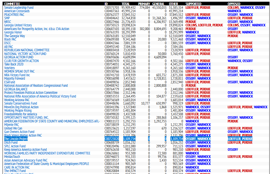
Task: Open National Association of Realtors Congressional Fund
Action: [x=36, y=86]
